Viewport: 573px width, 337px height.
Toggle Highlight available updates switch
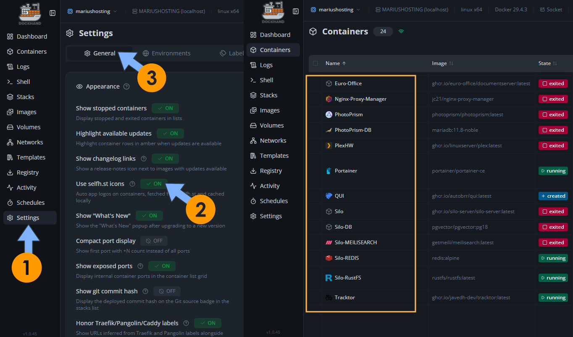tap(170, 133)
